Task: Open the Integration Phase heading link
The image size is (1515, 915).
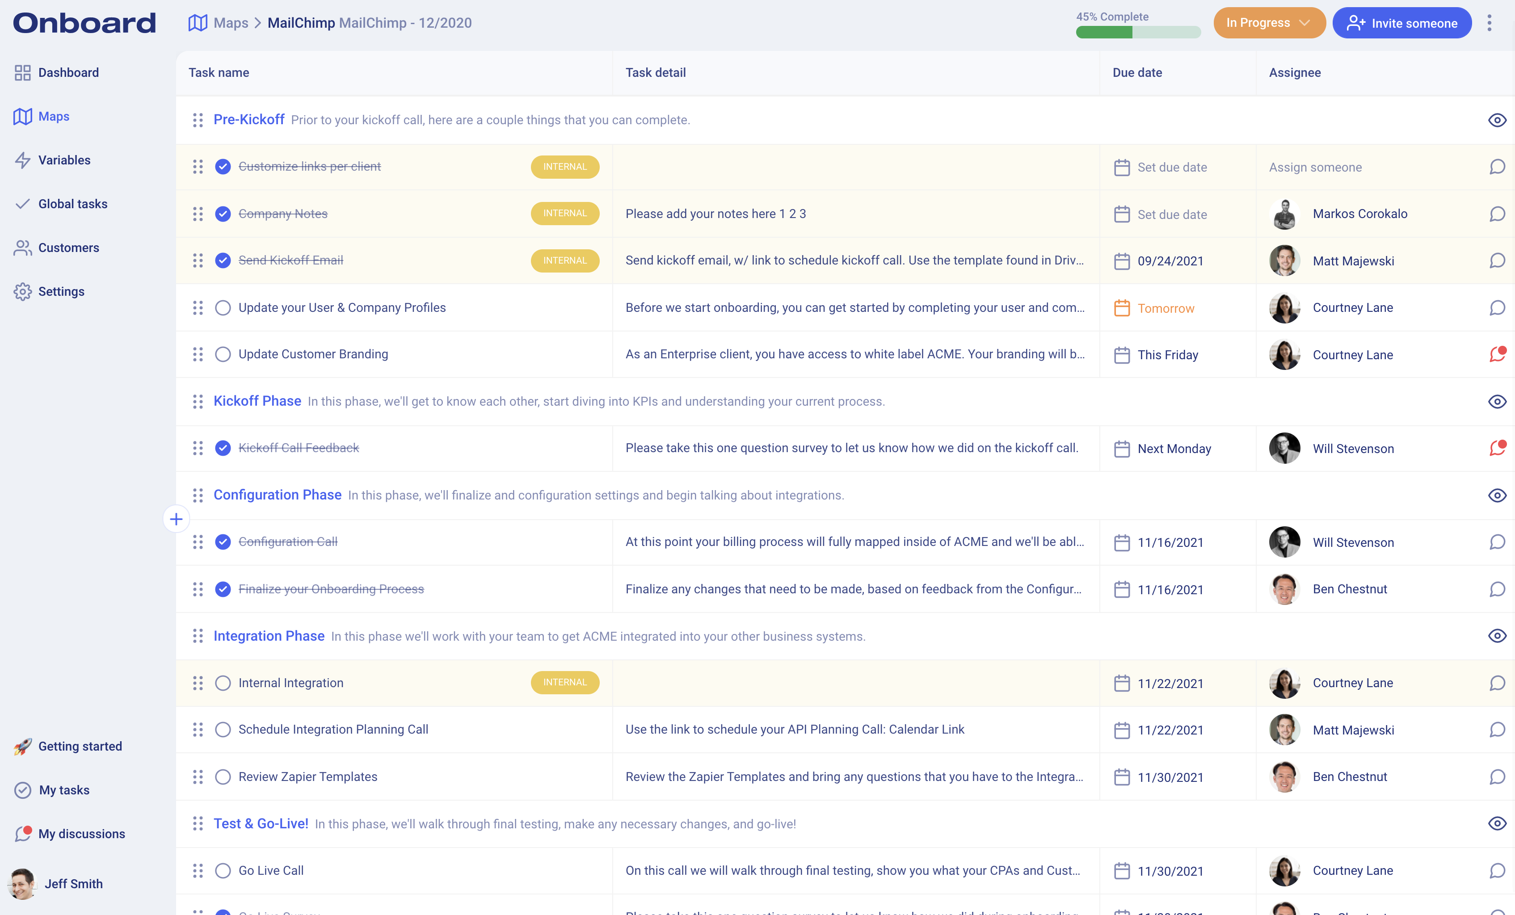Action: pyautogui.click(x=269, y=636)
